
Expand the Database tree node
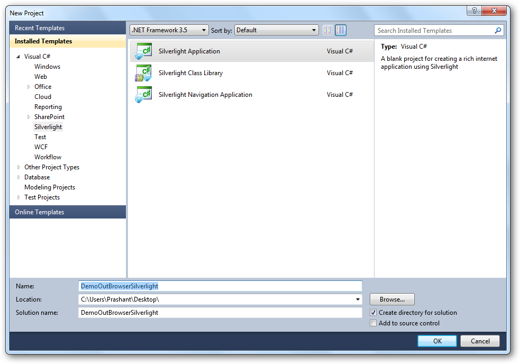tap(19, 177)
